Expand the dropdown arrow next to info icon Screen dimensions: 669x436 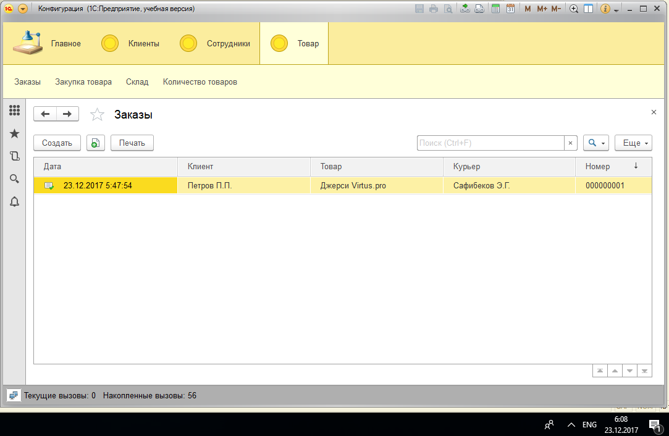tap(616, 10)
